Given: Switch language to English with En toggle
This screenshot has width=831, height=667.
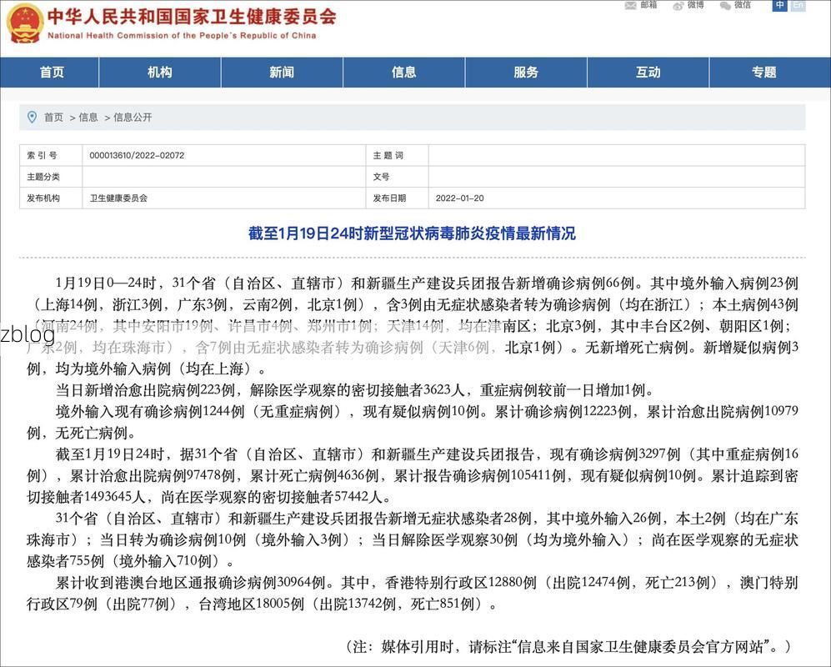Looking at the screenshot, I should click(x=797, y=7).
